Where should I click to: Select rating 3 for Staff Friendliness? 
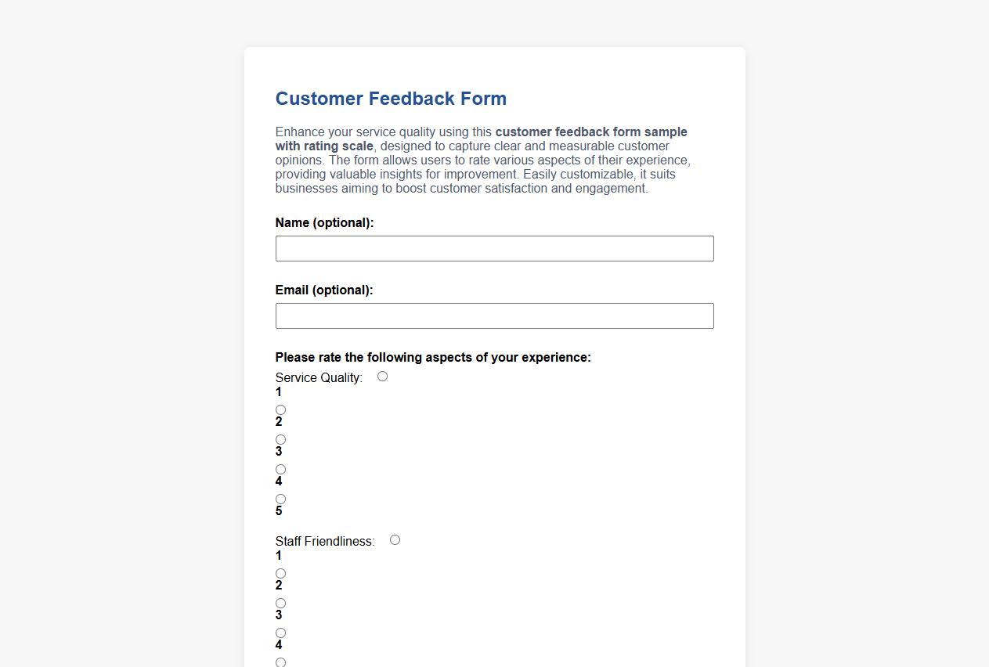(x=280, y=603)
